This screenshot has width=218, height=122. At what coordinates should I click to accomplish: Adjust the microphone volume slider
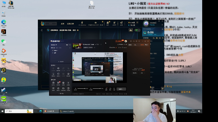(81, 88)
